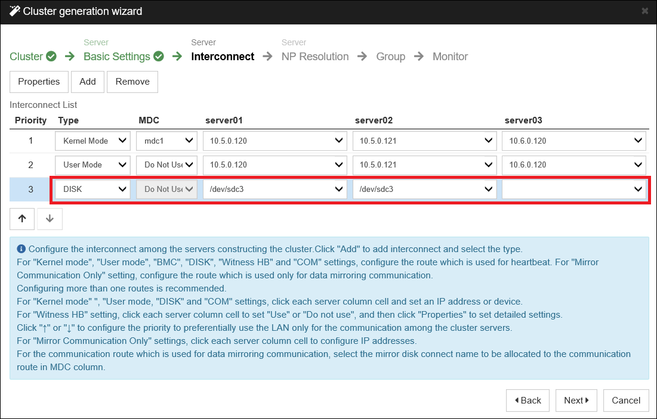Go to the Cluster wizard step
Screen dimensions: 657x419
(26, 57)
